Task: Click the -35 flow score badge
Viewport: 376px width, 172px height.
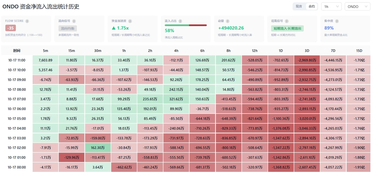Action: (11, 28)
